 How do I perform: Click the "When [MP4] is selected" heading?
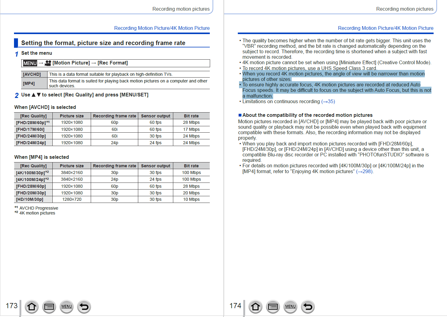coord(41,157)
